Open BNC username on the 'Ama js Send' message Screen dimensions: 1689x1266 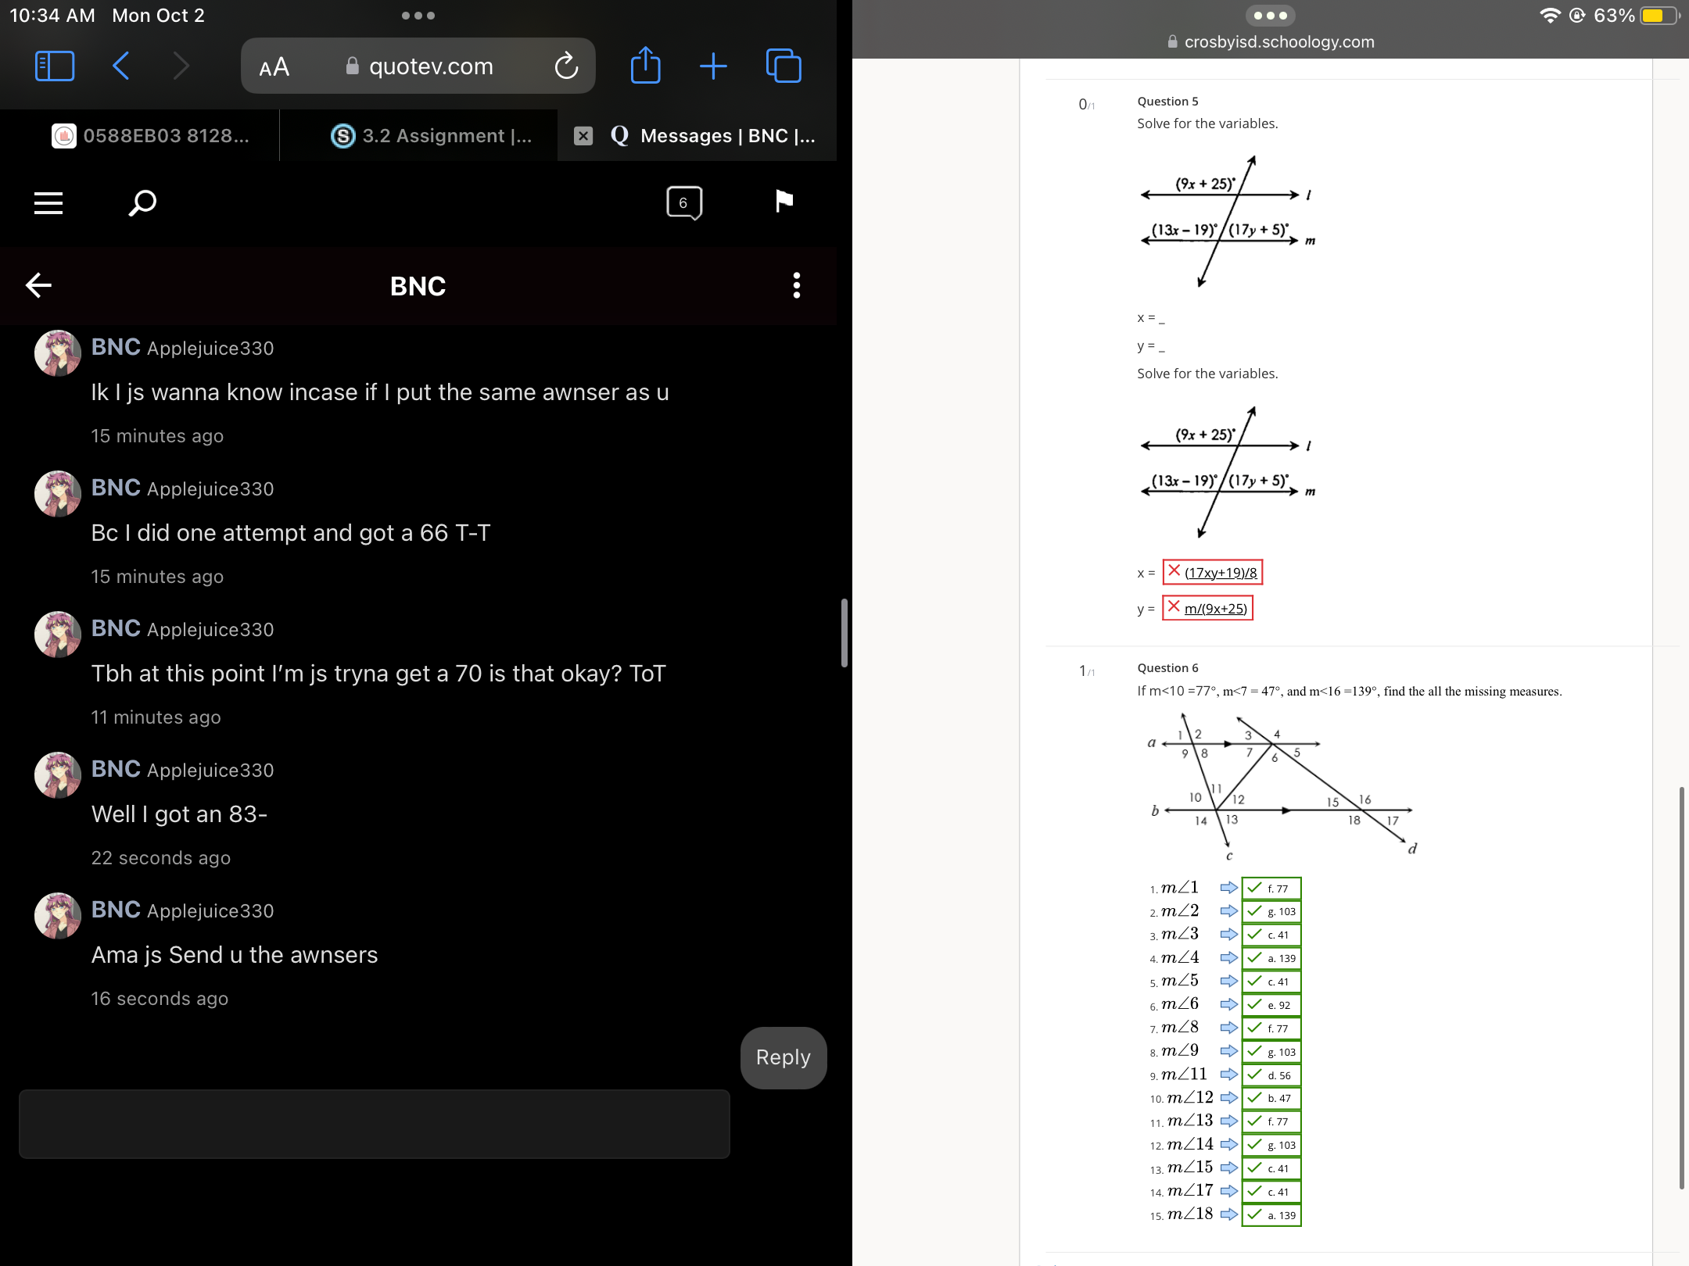pyautogui.click(x=116, y=910)
